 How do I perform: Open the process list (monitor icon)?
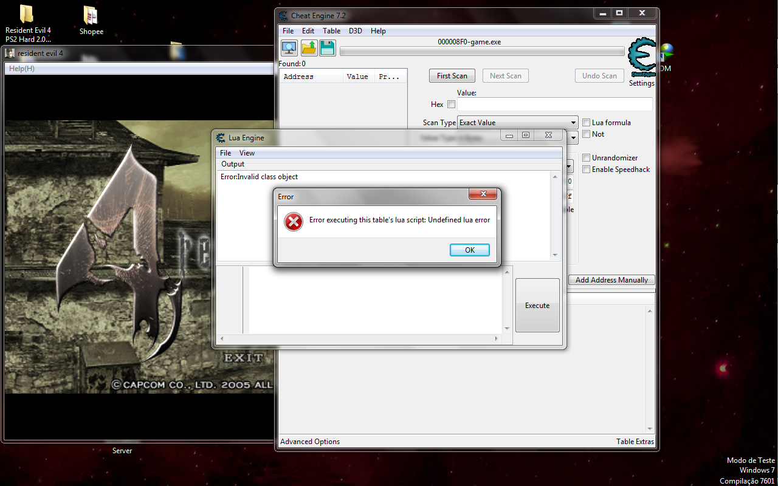pos(289,48)
